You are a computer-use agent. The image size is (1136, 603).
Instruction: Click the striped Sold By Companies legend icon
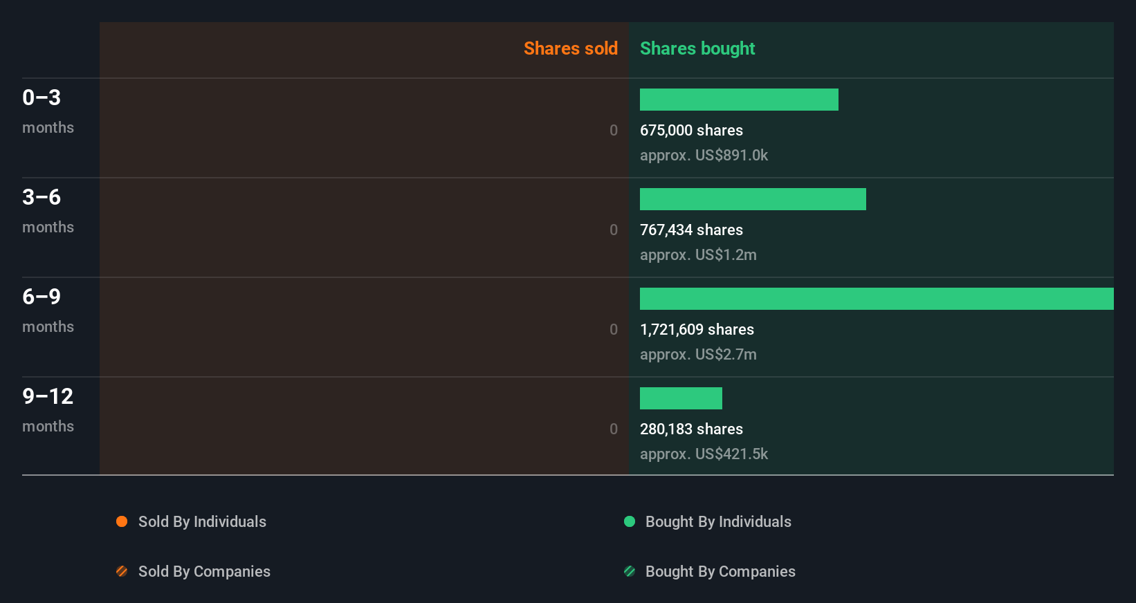coord(122,571)
